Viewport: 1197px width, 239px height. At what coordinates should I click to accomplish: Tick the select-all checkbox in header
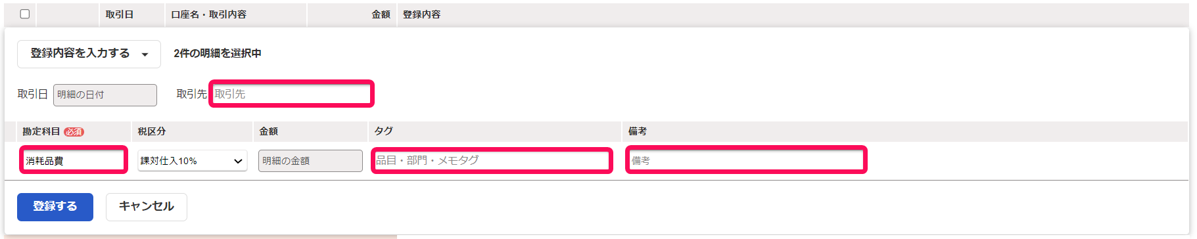click(x=25, y=14)
